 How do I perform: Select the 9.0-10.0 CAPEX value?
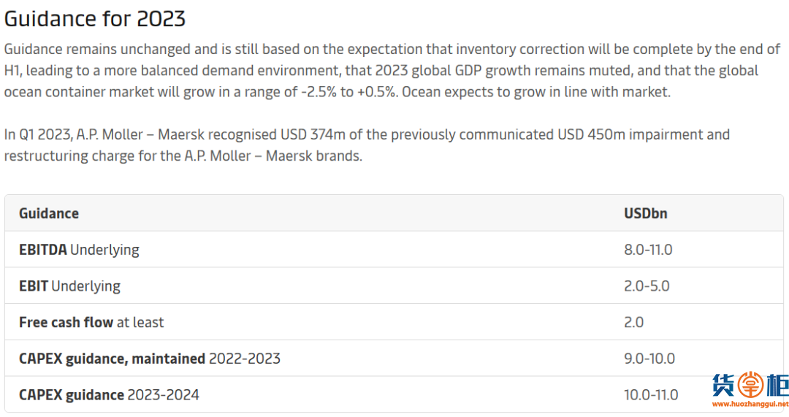649,359
